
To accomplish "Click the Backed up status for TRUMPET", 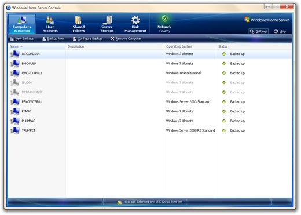I will pos(237,130).
